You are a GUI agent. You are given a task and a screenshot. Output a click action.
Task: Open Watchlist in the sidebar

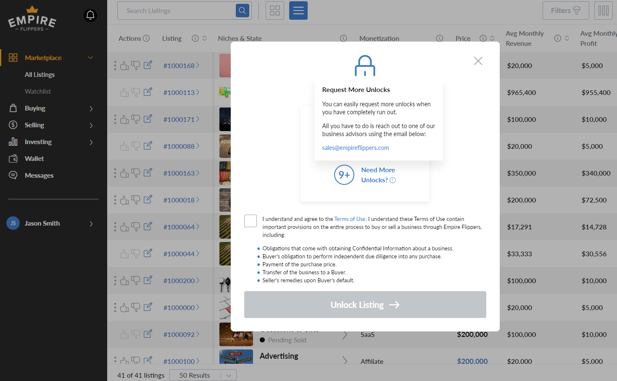[38, 91]
